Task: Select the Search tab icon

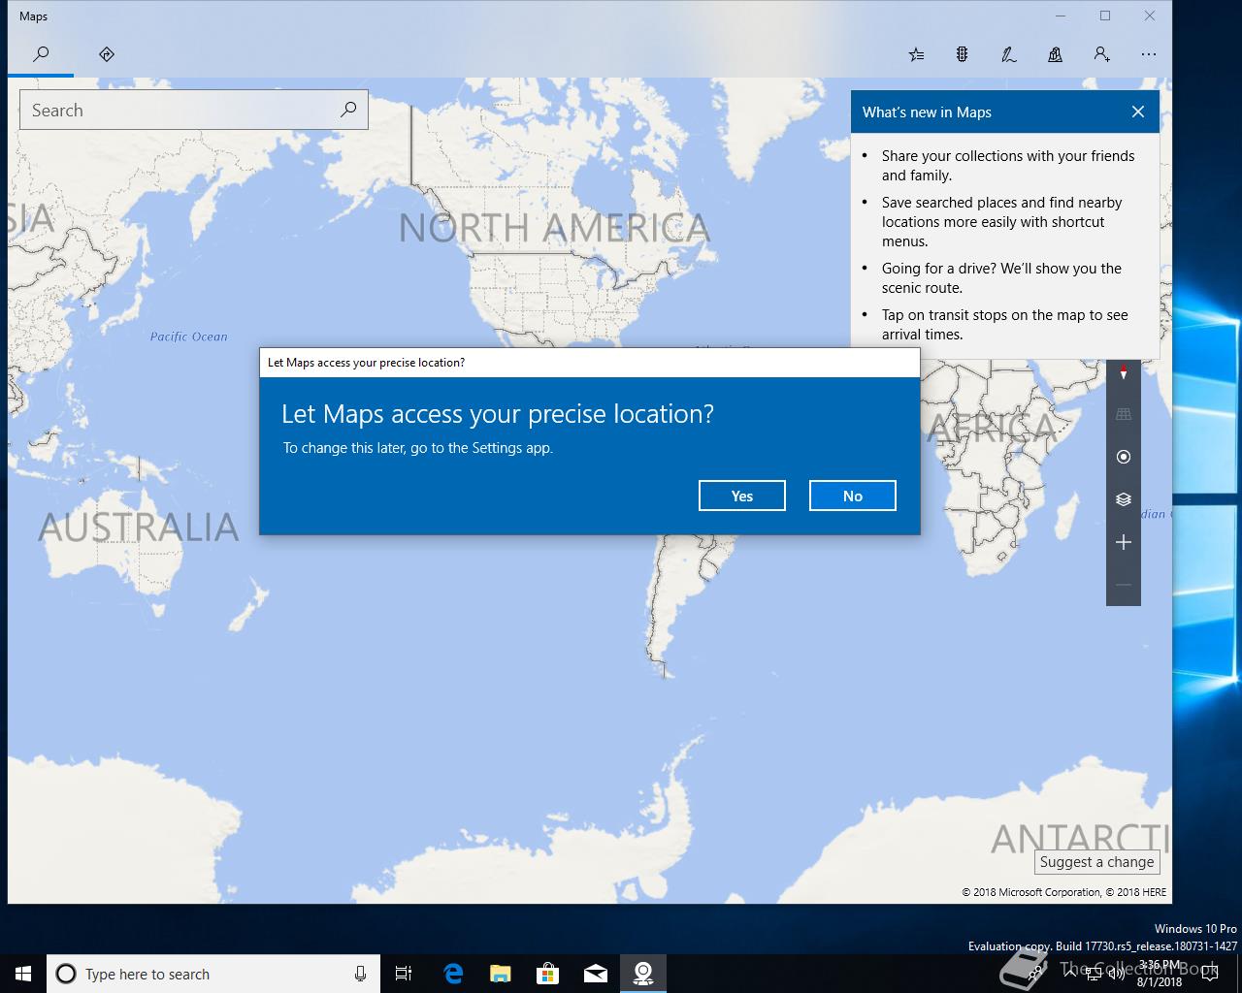Action: (41, 54)
